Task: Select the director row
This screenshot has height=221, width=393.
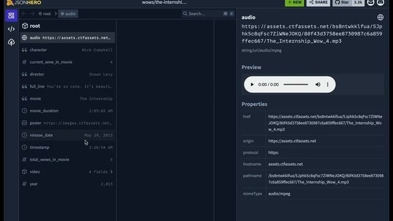Action: [68, 74]
